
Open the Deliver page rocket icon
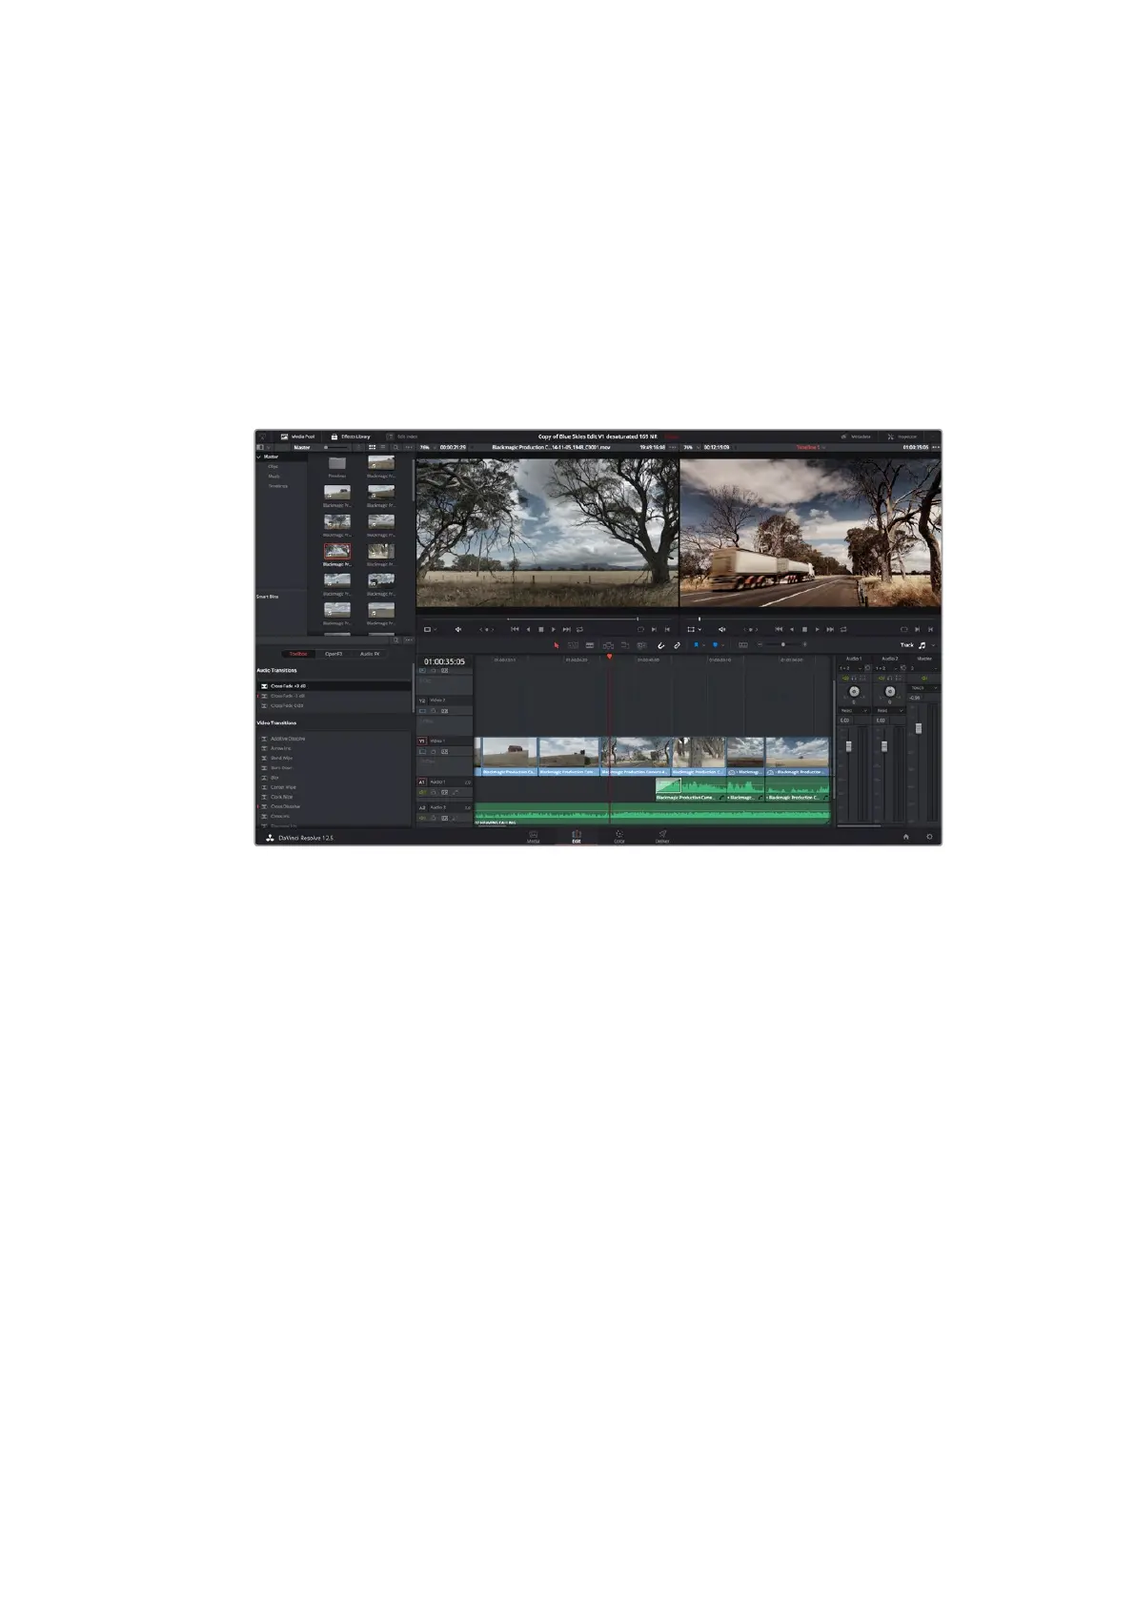[662, 836]
